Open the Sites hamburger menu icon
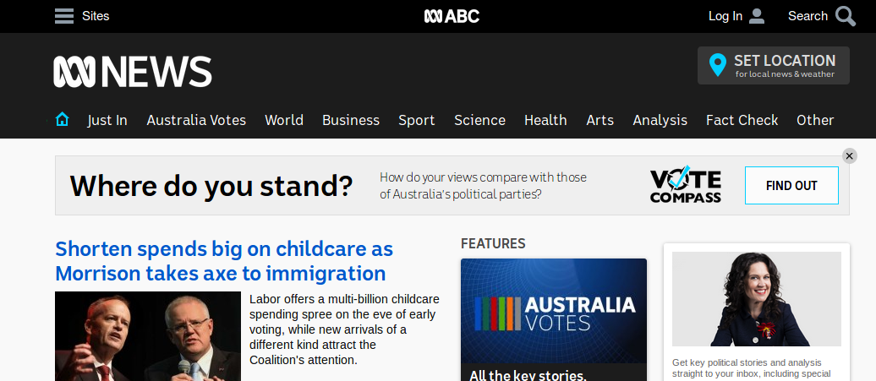 [x=64, y=16]
